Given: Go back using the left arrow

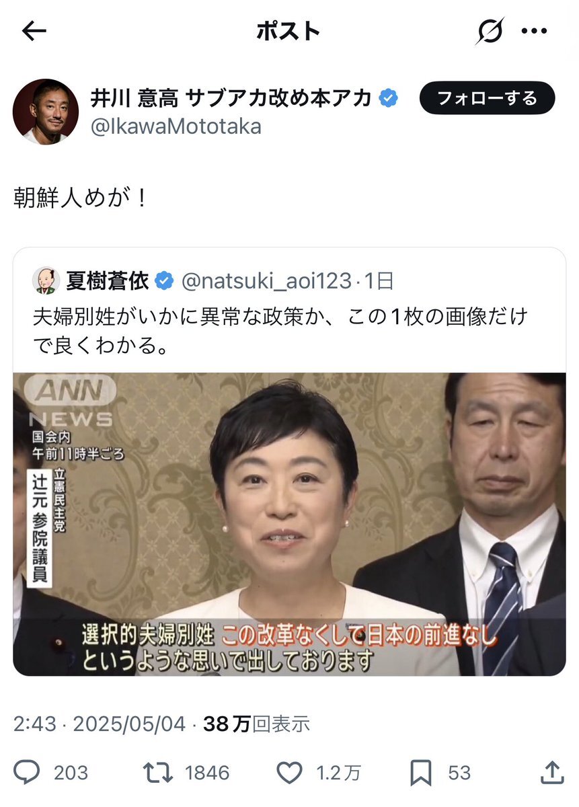Looking at the screenshot, I should (34, 32).
